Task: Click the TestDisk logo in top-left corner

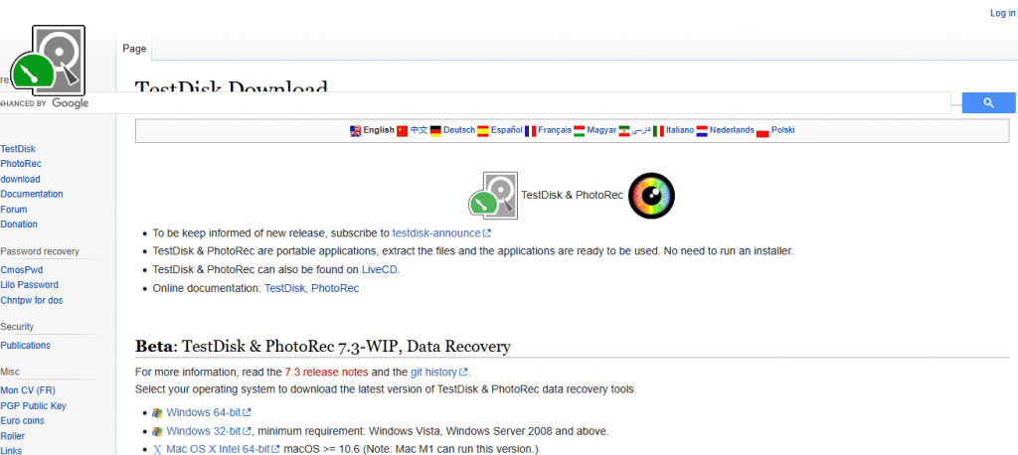Action: coord(48,62)
